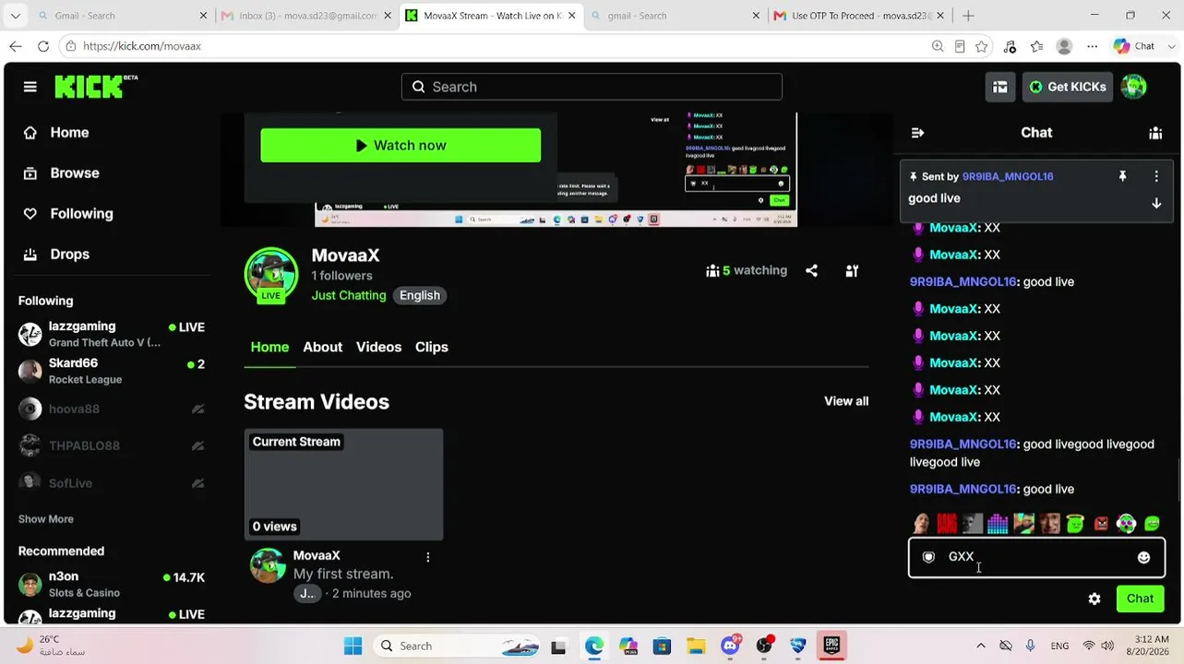Open the stream video more options
Viewport: 1184px width, 664px height.
[x=427, y=557]
